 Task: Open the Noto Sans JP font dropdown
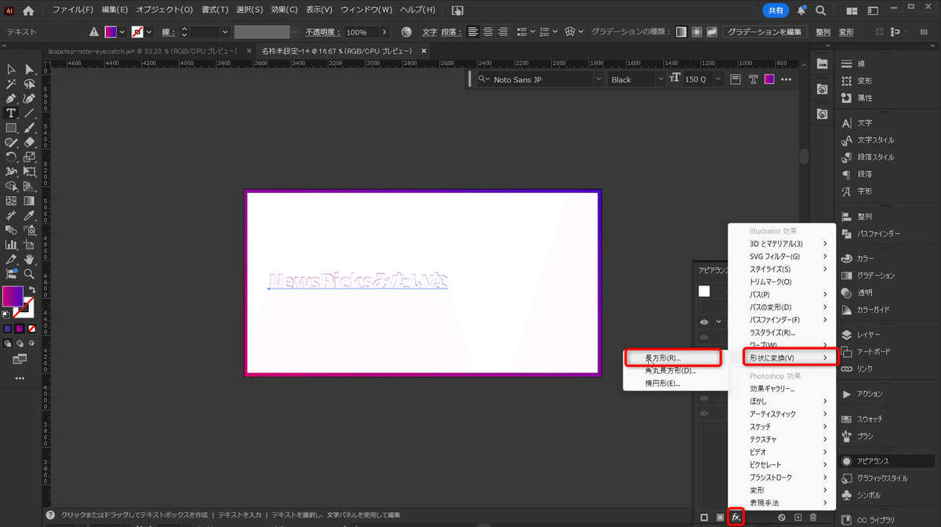598,79
